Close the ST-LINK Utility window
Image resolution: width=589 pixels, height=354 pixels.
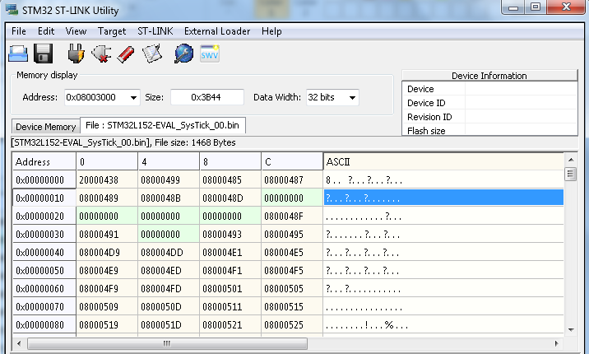coord(566,7)
